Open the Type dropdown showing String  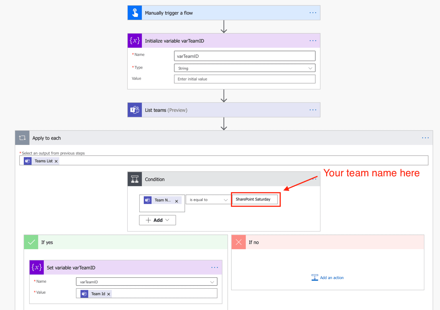(x=310, y=68)
